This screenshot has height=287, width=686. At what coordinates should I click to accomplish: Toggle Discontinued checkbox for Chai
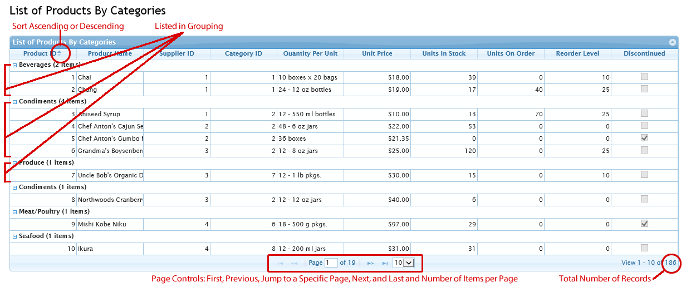pos(644,77)
